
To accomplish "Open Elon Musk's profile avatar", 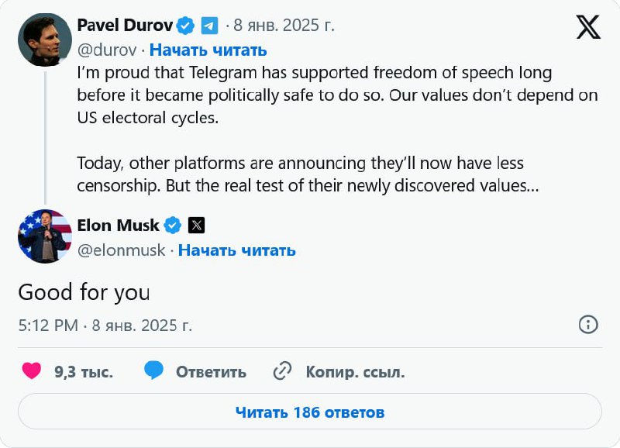I will point(45,236).
